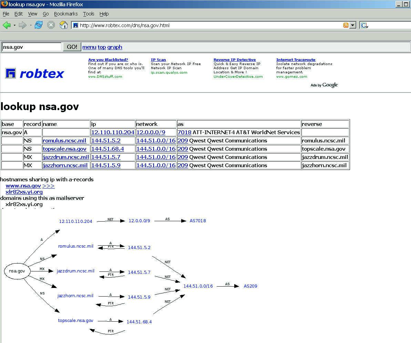This screenshot has width=411, height=343.
Task: Click the Forward navigation arrow
Action: click(22, 25)
